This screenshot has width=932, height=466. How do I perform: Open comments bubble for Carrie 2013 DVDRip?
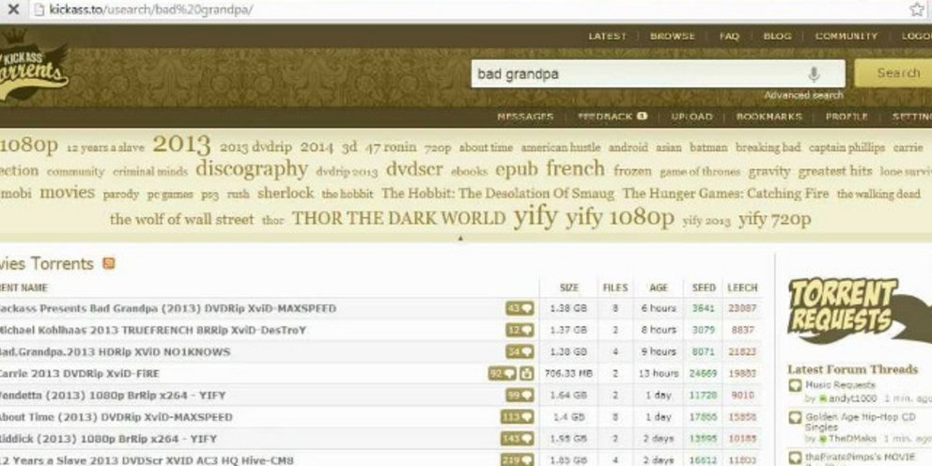(x=503, y=373)
